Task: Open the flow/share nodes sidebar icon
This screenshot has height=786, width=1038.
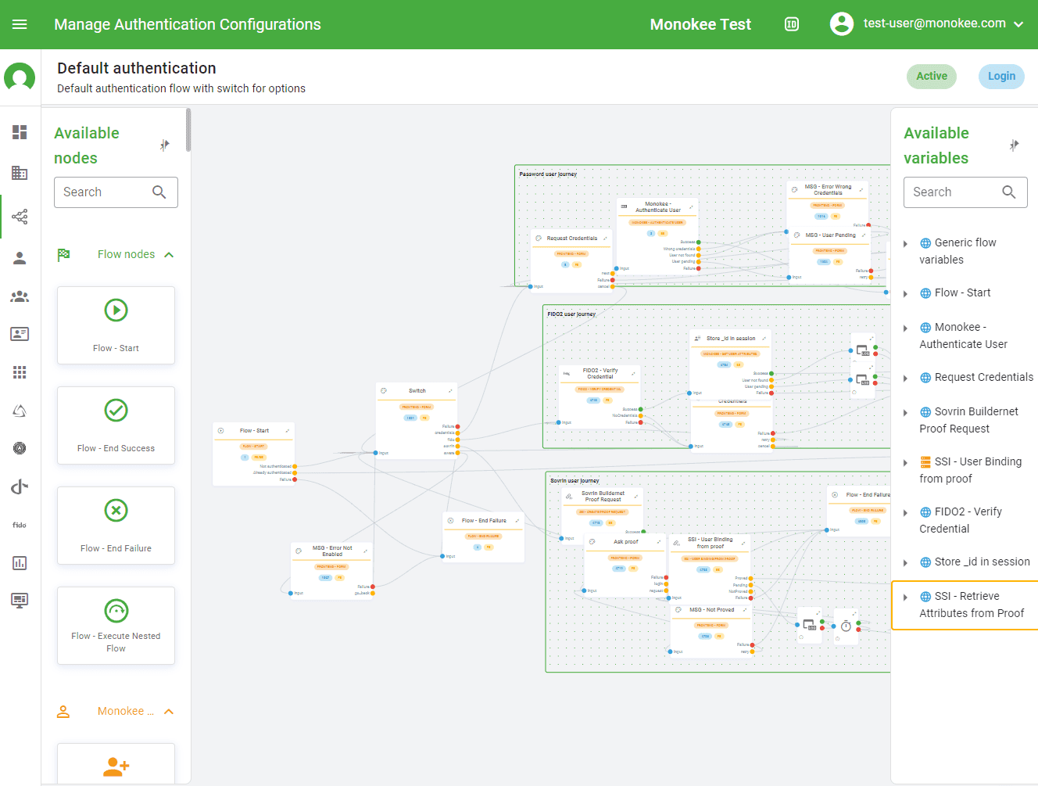Action: [x=20, y=217]
